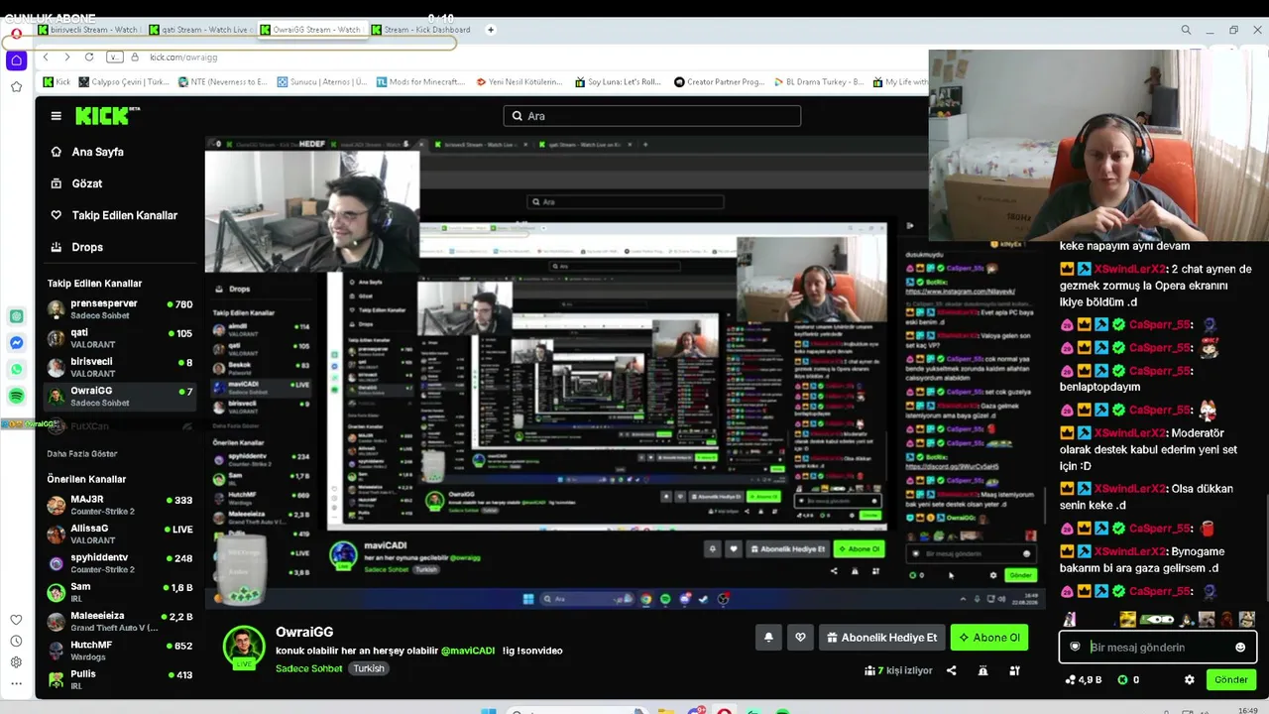Open Spotify in Opera sidebar
The height and width of the screenshot is (714, 1269).
pyautogui.click(x=17, y=396)
